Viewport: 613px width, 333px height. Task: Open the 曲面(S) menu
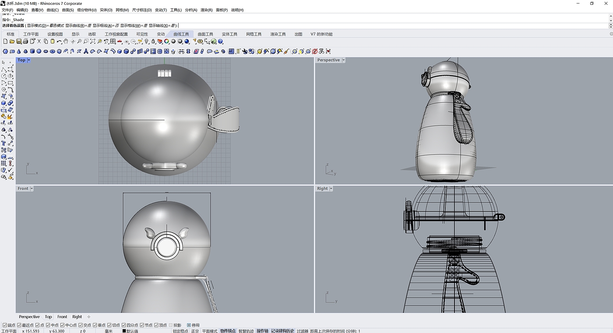(68, 10)
